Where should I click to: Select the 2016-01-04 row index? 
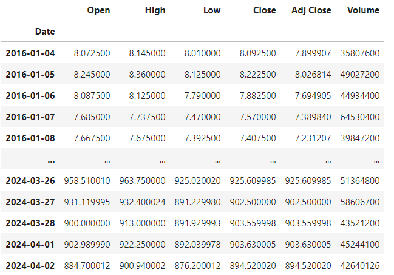click(x=30, y=53)
